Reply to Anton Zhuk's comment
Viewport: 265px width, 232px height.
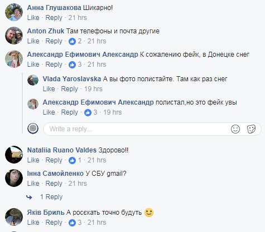click(54, 41)
